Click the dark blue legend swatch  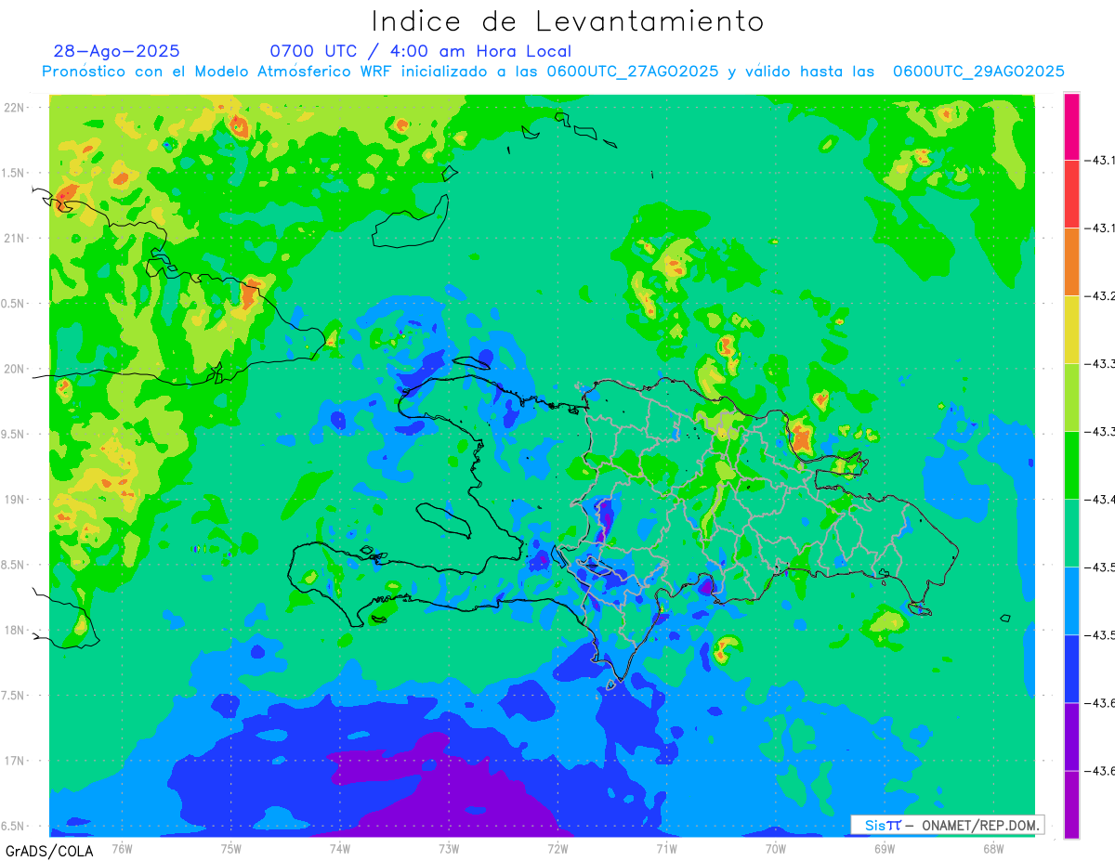1071,669
